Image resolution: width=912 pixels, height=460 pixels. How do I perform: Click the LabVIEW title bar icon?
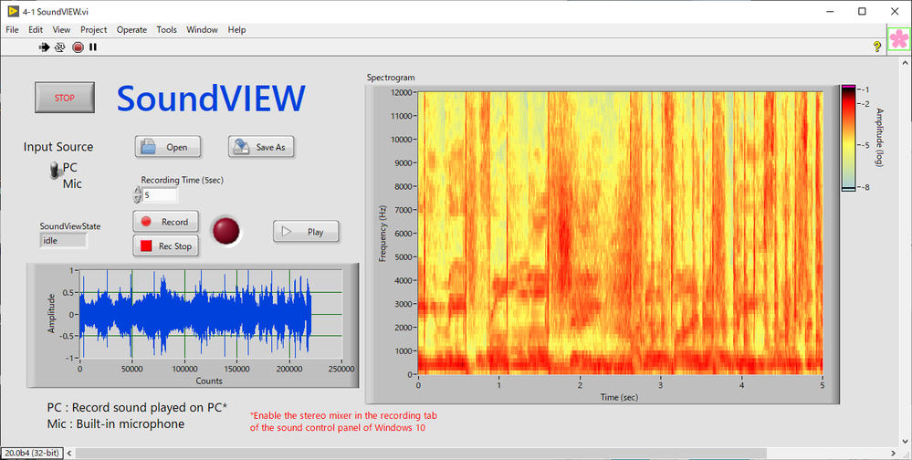[13, 11]
